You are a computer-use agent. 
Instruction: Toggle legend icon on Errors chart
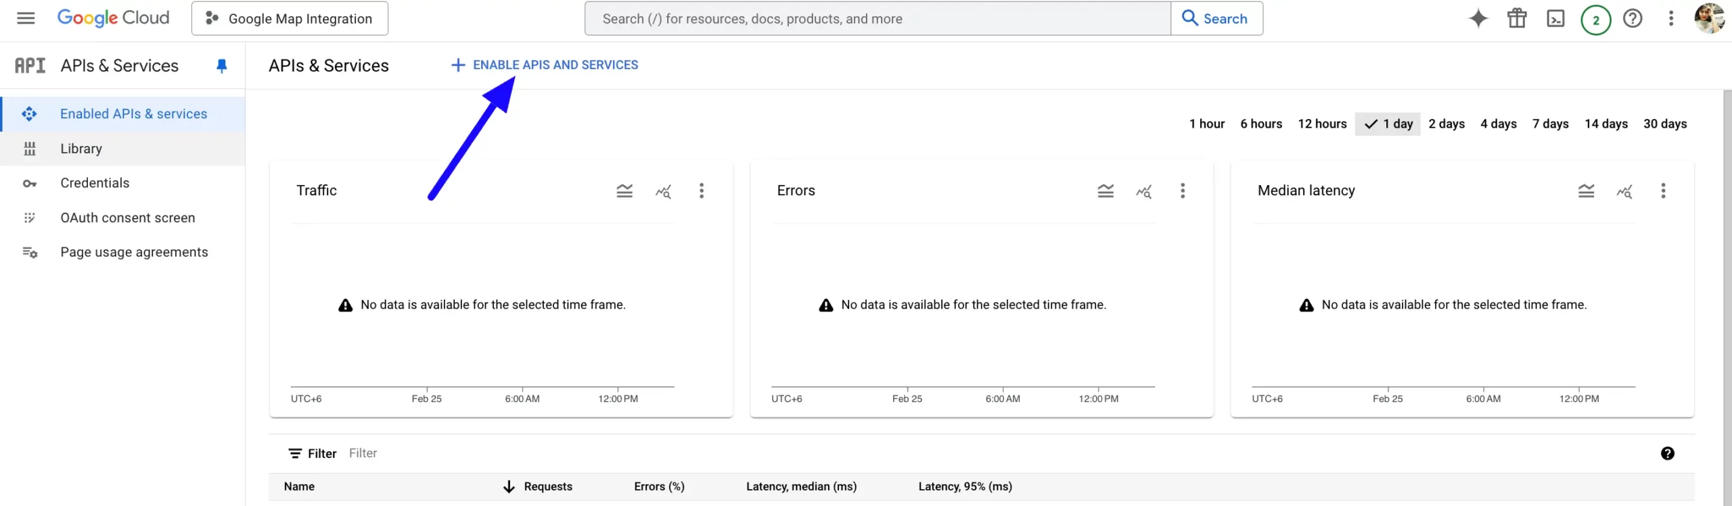coord(1106,191)
